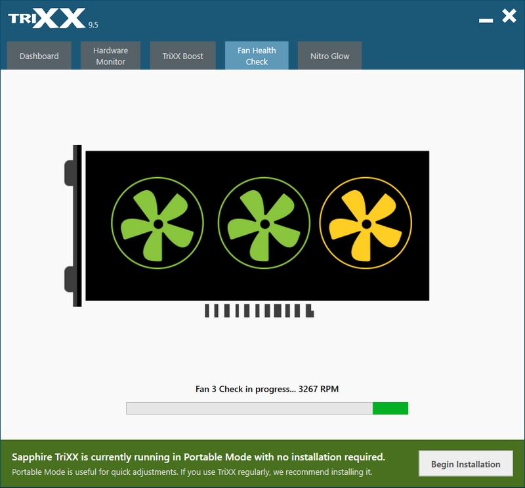Click the Portable Mode headline text
This screenshot has height=488, width=525.
click(x=198, y=457)
